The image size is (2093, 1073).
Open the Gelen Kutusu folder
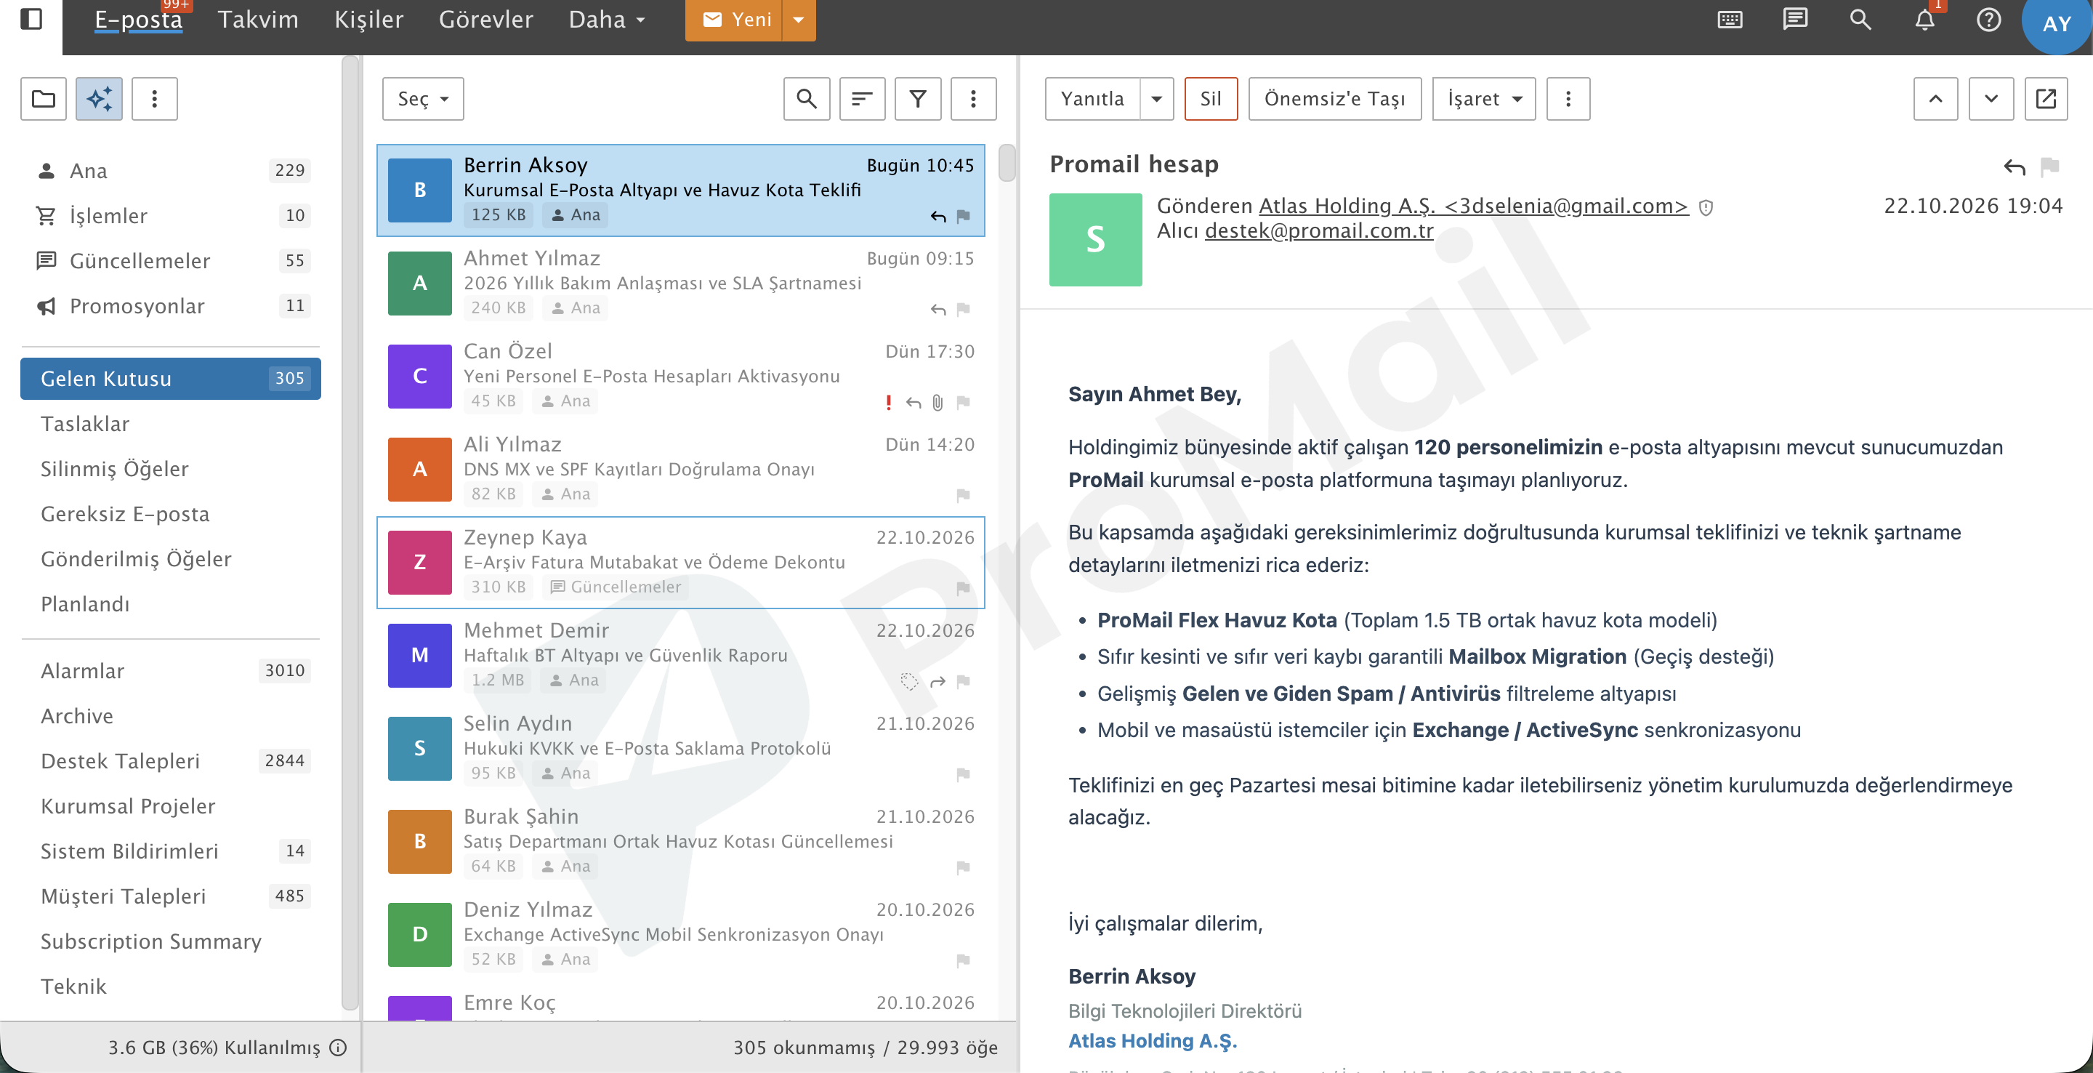(171, 379)
